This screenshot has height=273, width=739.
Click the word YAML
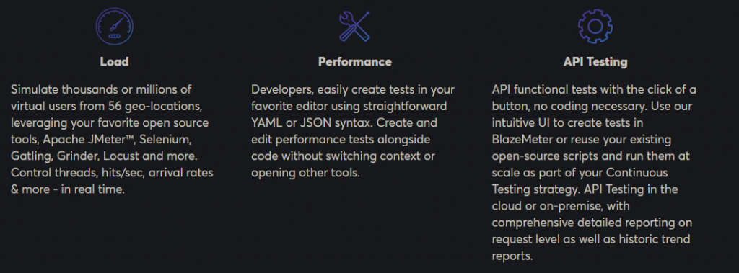point(266,123)
